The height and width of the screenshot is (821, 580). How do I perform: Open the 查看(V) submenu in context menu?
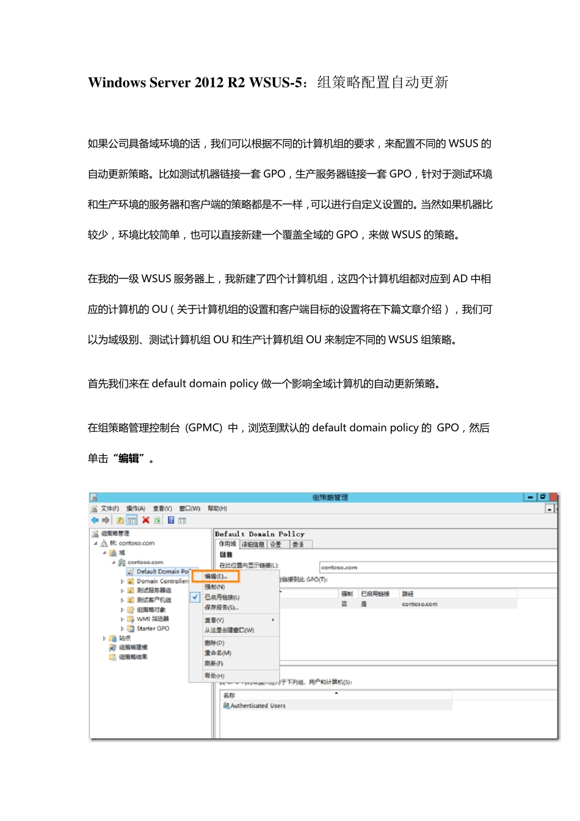pyautogui.click(x=234, y=620)
